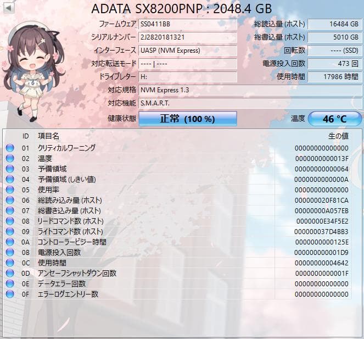Click the 健康状態 label
This screenshot has width=364, height=339.
pos(122,119)
